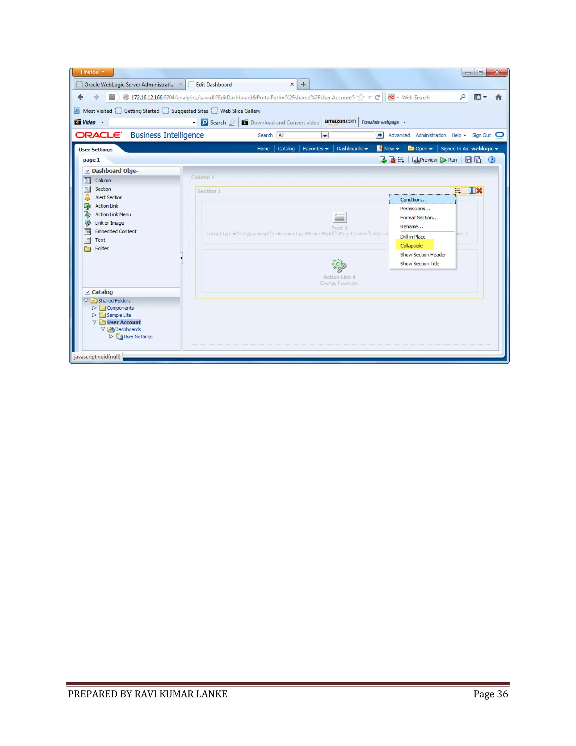Click Action Link 4 gear icon
576x746 pixels.
coord(339,265)
